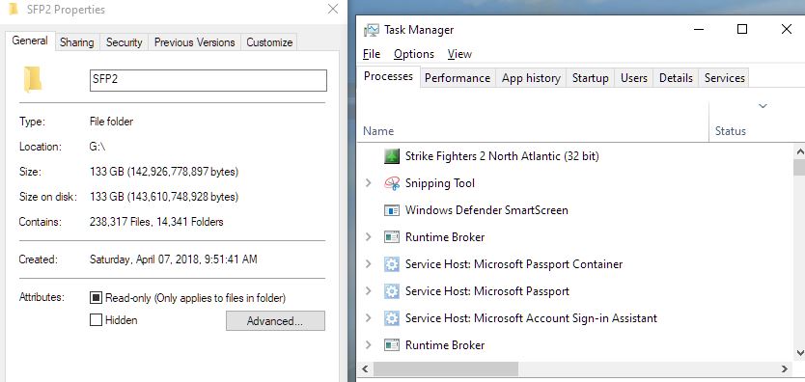The width and height of the screenshot is (805, 382).
Task: Switch to the Users tab
Action: point(634,78)
